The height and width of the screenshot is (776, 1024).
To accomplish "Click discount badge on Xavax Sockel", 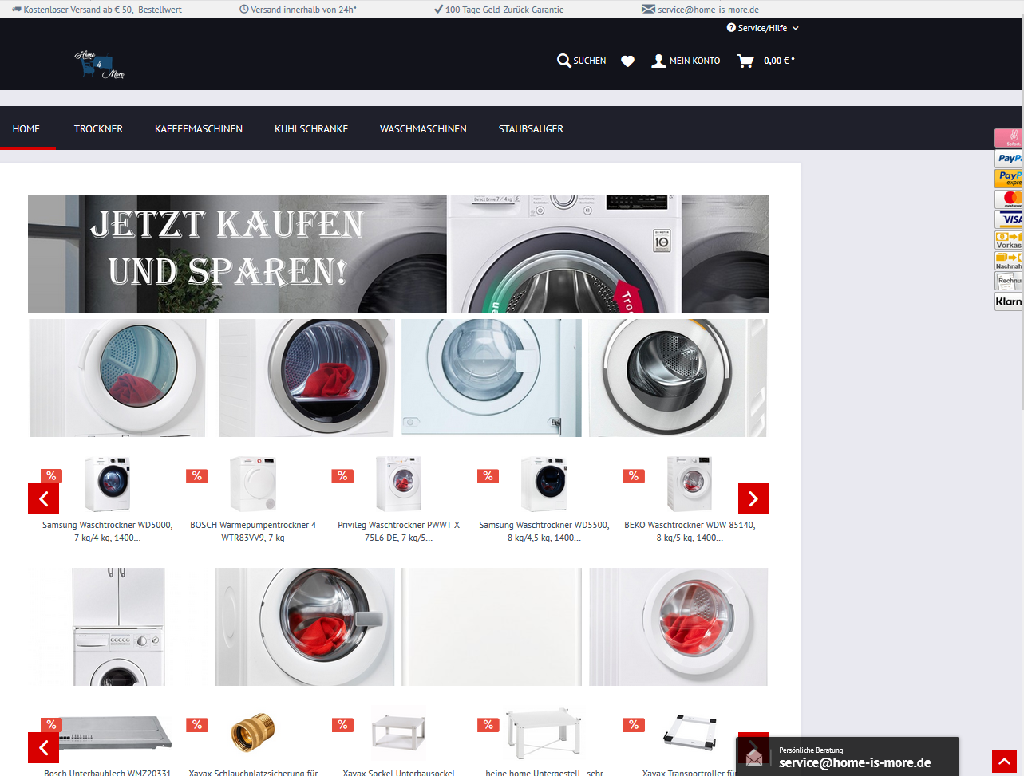I will pos(342,725).
